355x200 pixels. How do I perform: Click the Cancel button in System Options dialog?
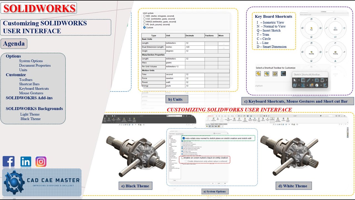pyautogui.click(x=219, y=183)
